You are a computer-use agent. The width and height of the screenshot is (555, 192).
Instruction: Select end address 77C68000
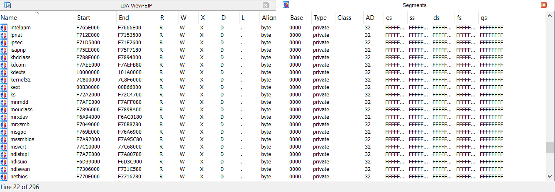pos(130,147)
